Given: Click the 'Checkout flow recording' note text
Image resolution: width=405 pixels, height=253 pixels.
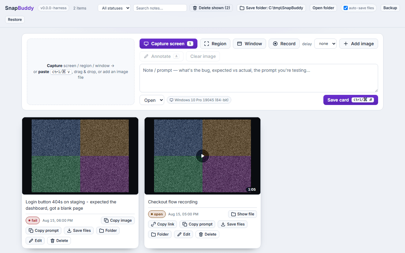Looking at the screenshot, I should point(173,202).
